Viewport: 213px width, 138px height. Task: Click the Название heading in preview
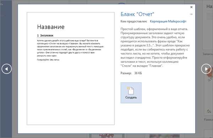click(51, 27)
